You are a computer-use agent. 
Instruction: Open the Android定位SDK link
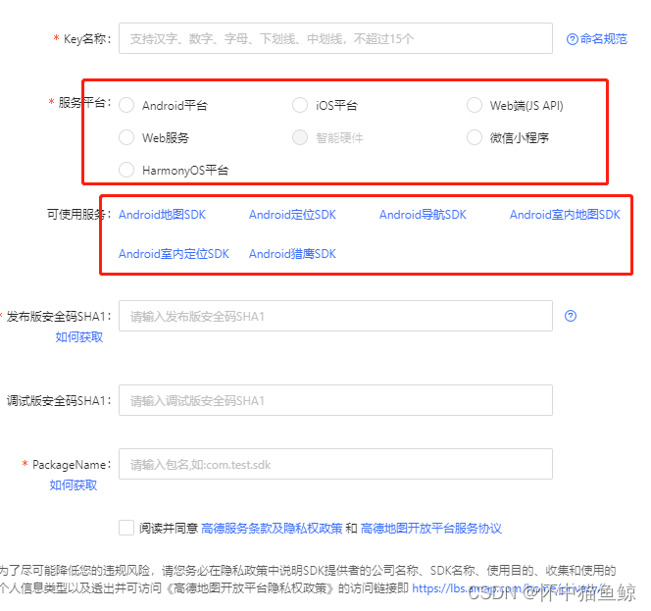[292, 215]
